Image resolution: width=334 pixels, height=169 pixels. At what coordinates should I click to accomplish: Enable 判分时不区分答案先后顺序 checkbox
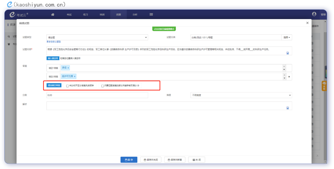pos(68,86)
